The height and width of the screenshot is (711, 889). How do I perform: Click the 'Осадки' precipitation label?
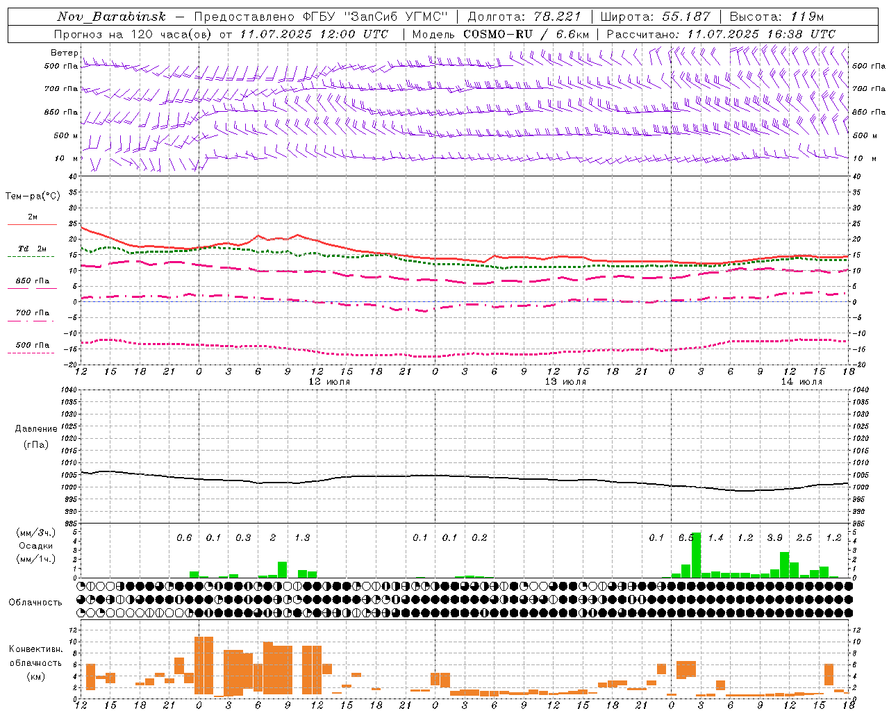pyautogui.click(x=36, y=546)
